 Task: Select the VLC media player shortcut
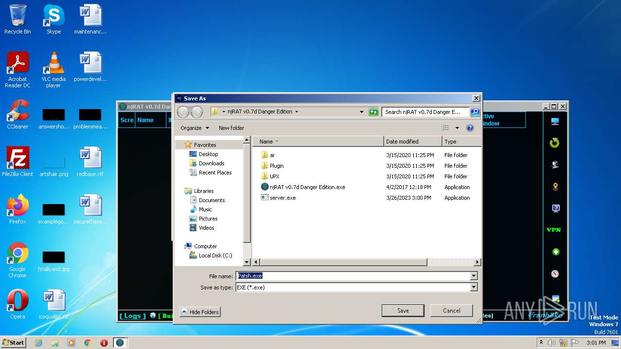pyautogui.click(x=53, y=70)
